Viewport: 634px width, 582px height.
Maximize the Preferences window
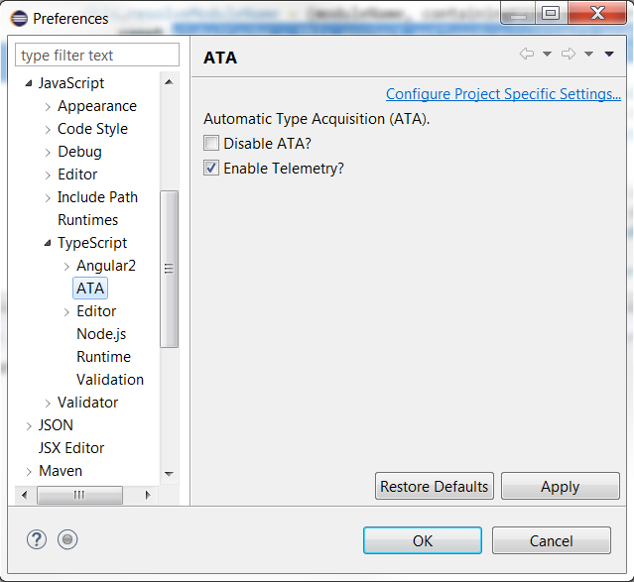(x=551, y=13)
